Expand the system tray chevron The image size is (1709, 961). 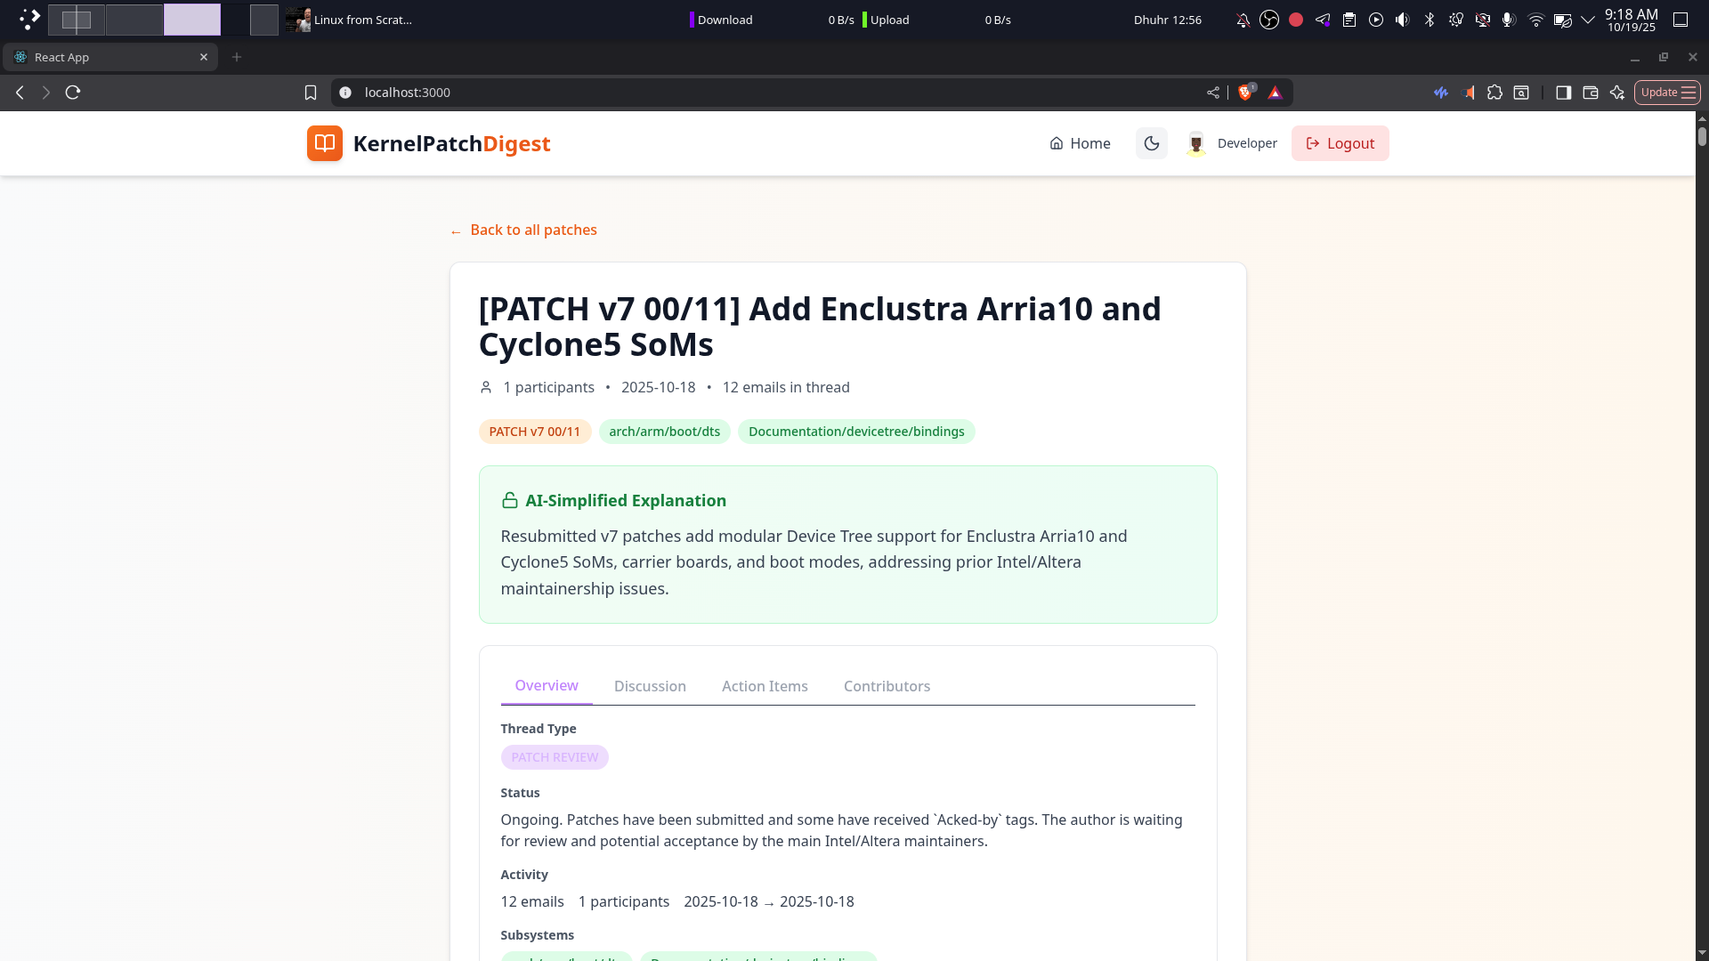tap(1588, 20)
